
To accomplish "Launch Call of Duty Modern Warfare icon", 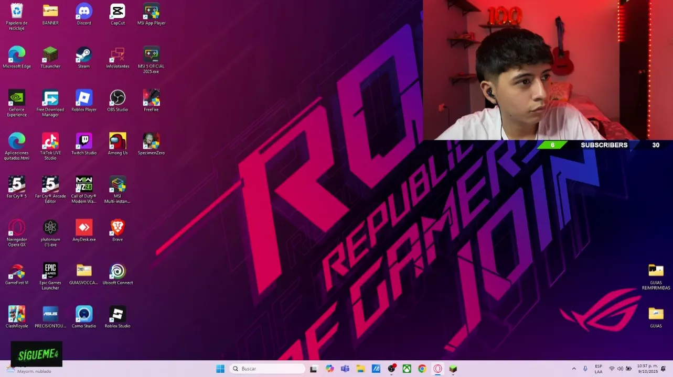I will [x=84, y=190].
